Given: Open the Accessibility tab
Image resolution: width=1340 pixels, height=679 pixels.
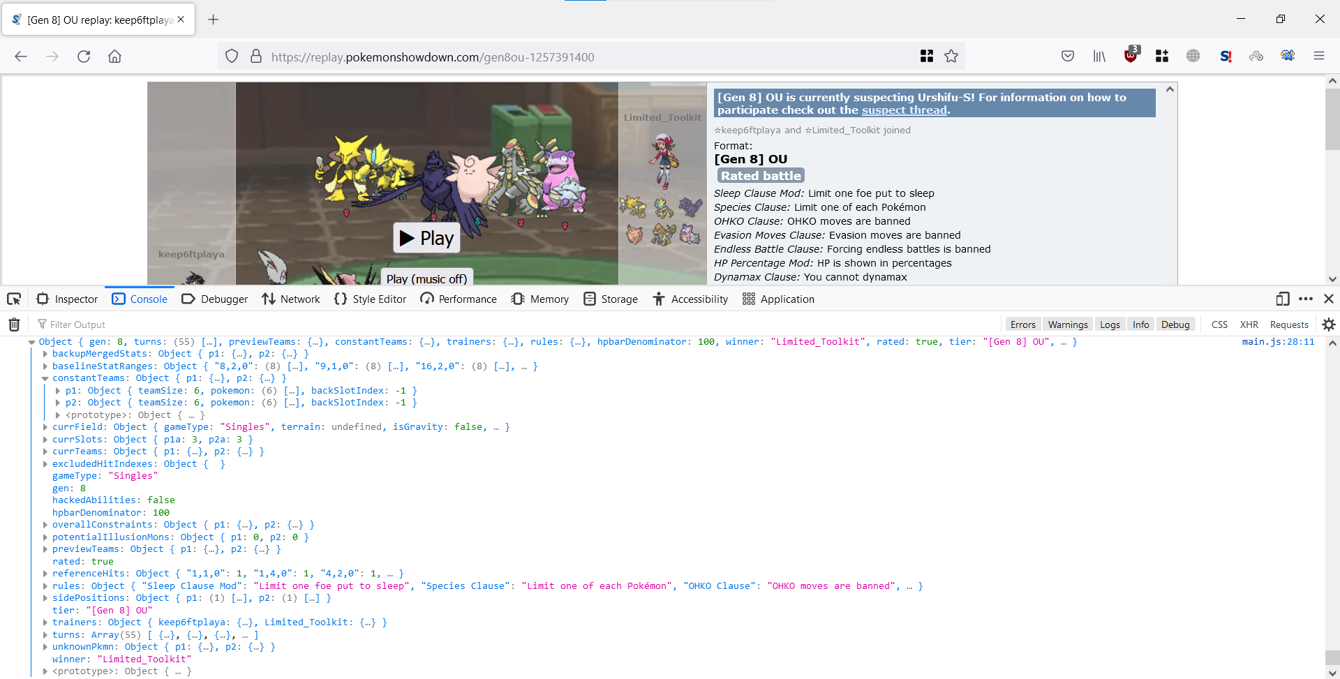Looking at the screenshot, I should 690,299.
